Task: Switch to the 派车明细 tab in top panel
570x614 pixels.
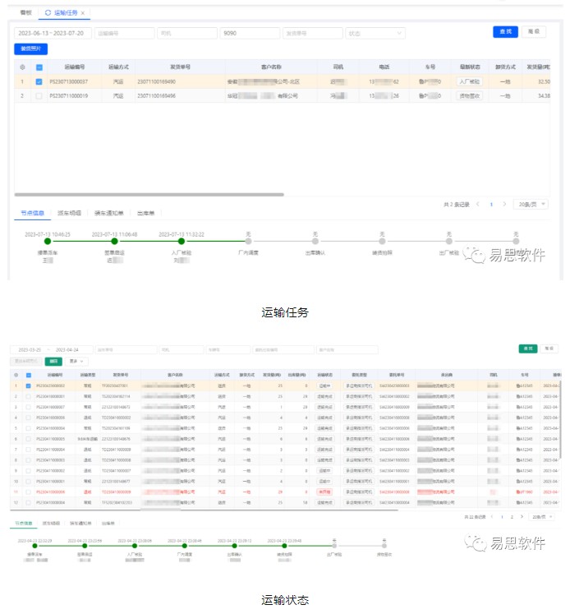Action: (69, 213)
